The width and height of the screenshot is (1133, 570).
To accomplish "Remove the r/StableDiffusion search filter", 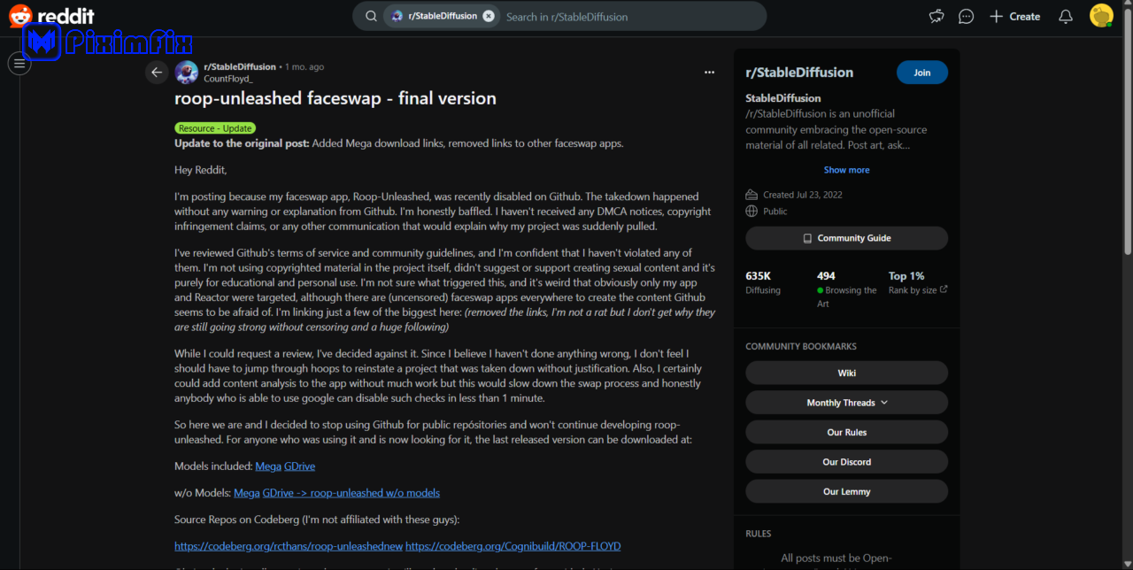I will (489, 16).
